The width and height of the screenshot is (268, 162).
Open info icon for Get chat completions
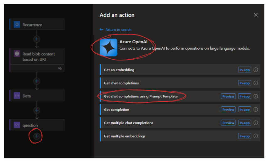click(x=255, y=83)
